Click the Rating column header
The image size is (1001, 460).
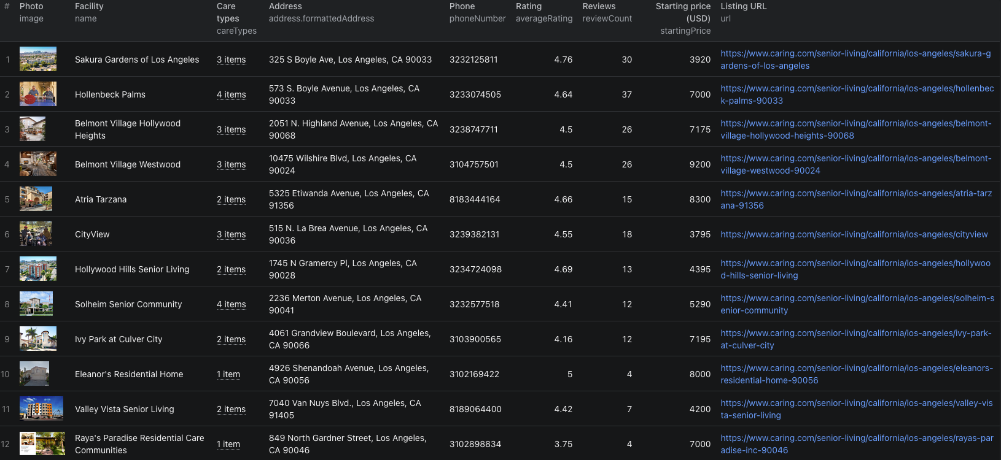[x=544, y=12]
